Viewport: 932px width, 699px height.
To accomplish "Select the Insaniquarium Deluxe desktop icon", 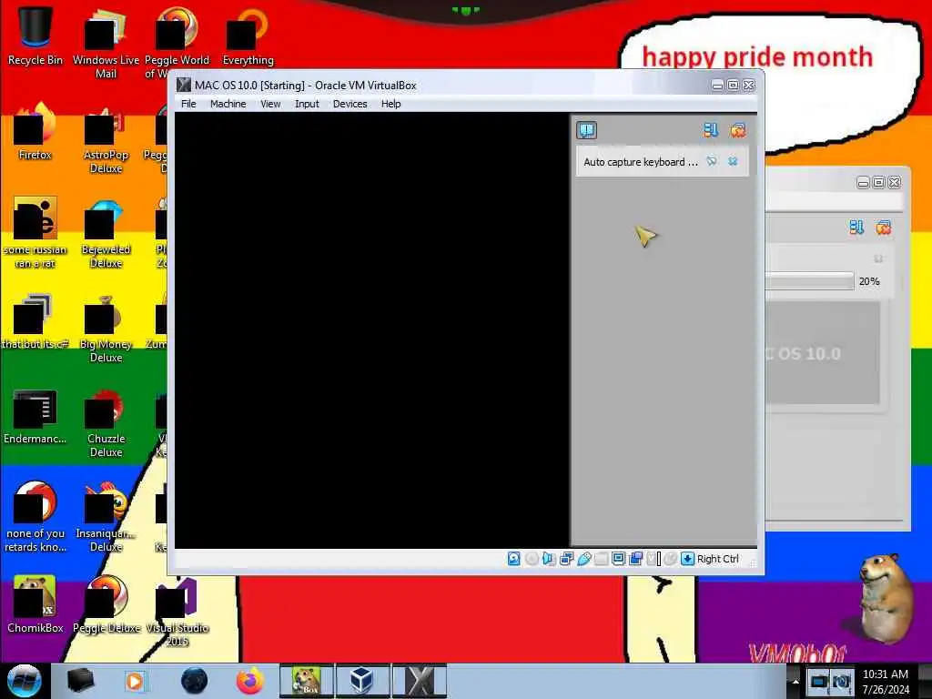I will 106,517.
